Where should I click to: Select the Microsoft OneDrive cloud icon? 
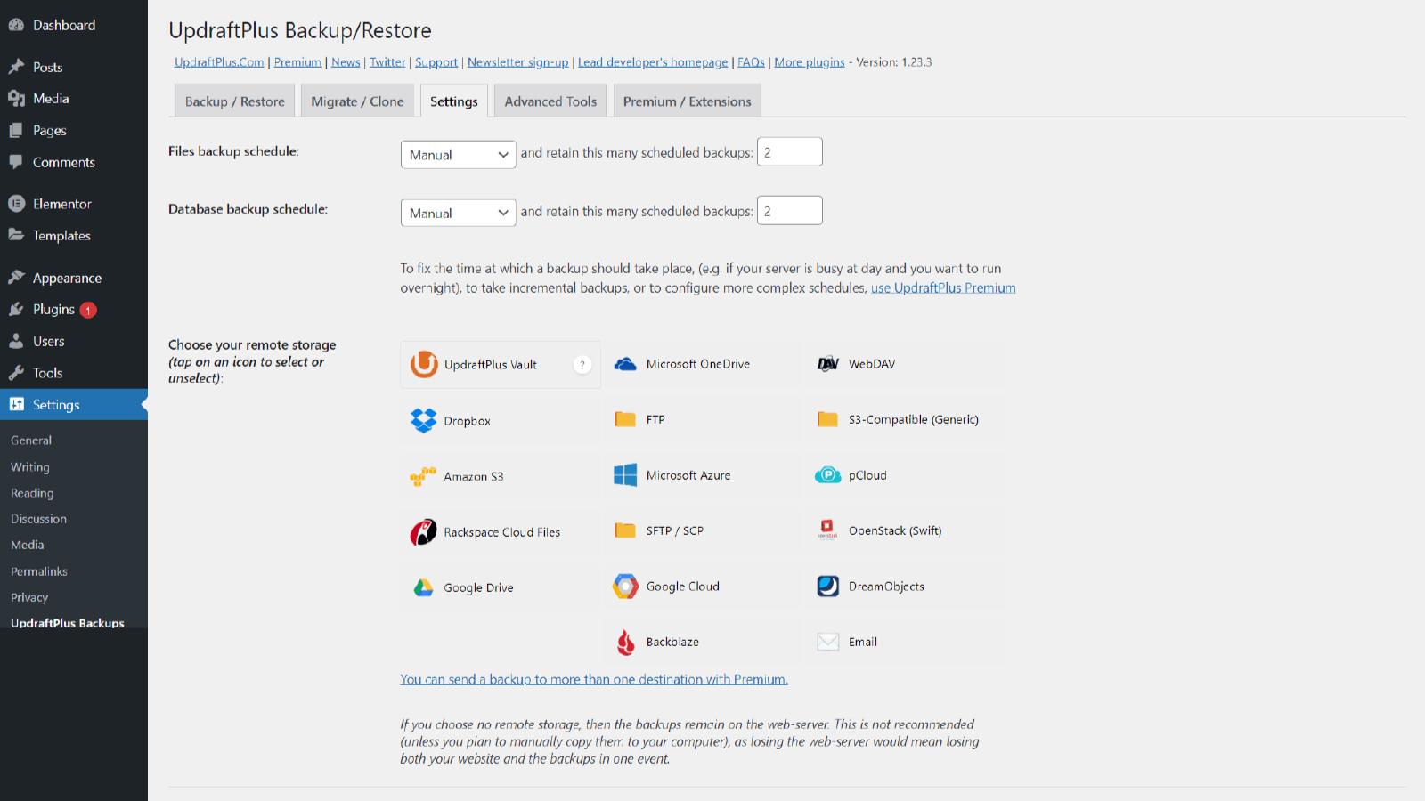(626, 364)
